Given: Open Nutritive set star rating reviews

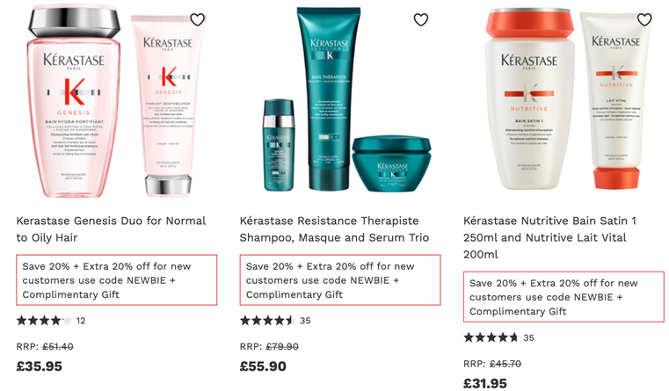Looking at the screenshot, I should (498, 337).
